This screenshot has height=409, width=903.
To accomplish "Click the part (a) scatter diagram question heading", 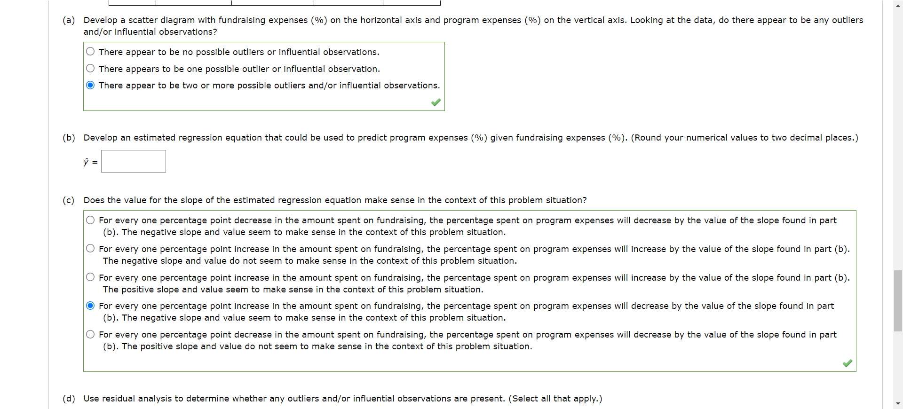I will pos(329,20).
